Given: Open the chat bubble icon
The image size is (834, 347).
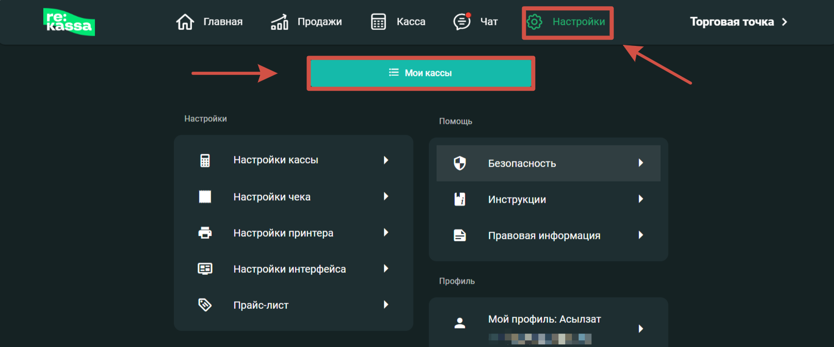Looking at the screenshot, I should click(461, 22).
